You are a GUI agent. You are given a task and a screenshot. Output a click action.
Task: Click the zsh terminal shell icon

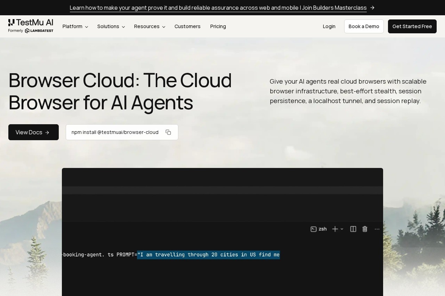pyautogui.click(x=314, y=229)
